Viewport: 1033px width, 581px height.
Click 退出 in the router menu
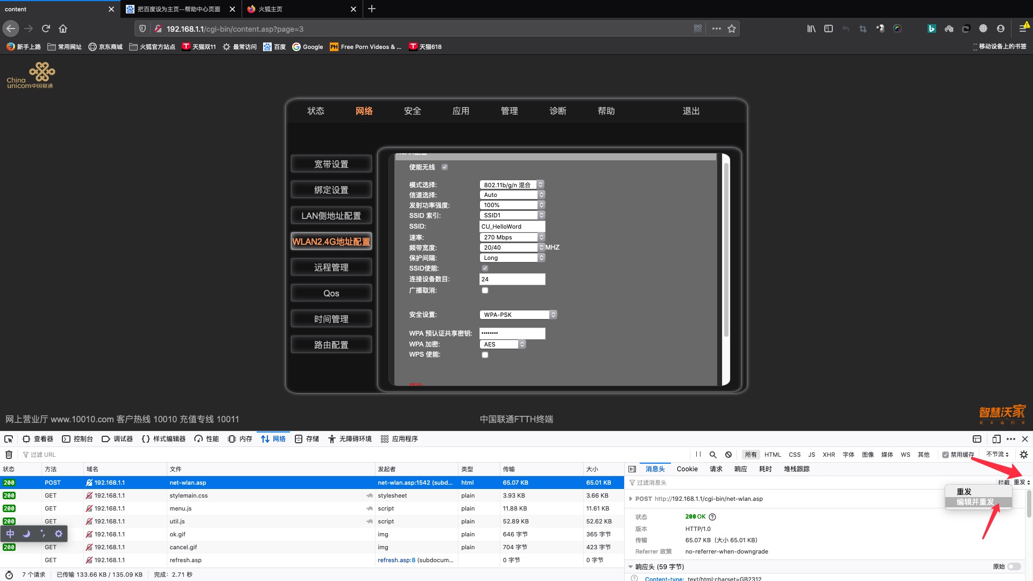(x=691, y=111)
